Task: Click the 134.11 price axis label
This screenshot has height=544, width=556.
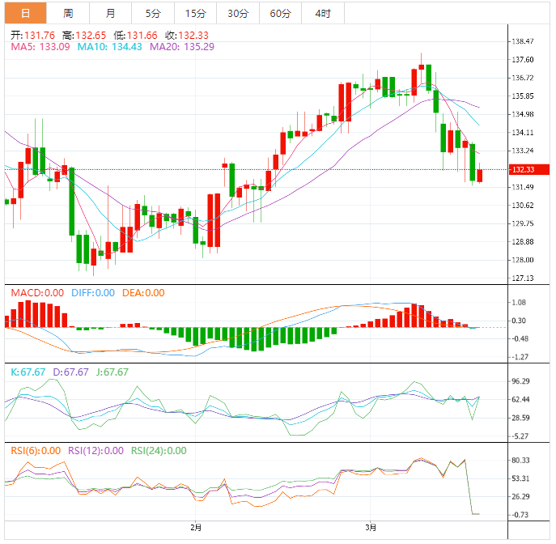Action: click(523, 133)
